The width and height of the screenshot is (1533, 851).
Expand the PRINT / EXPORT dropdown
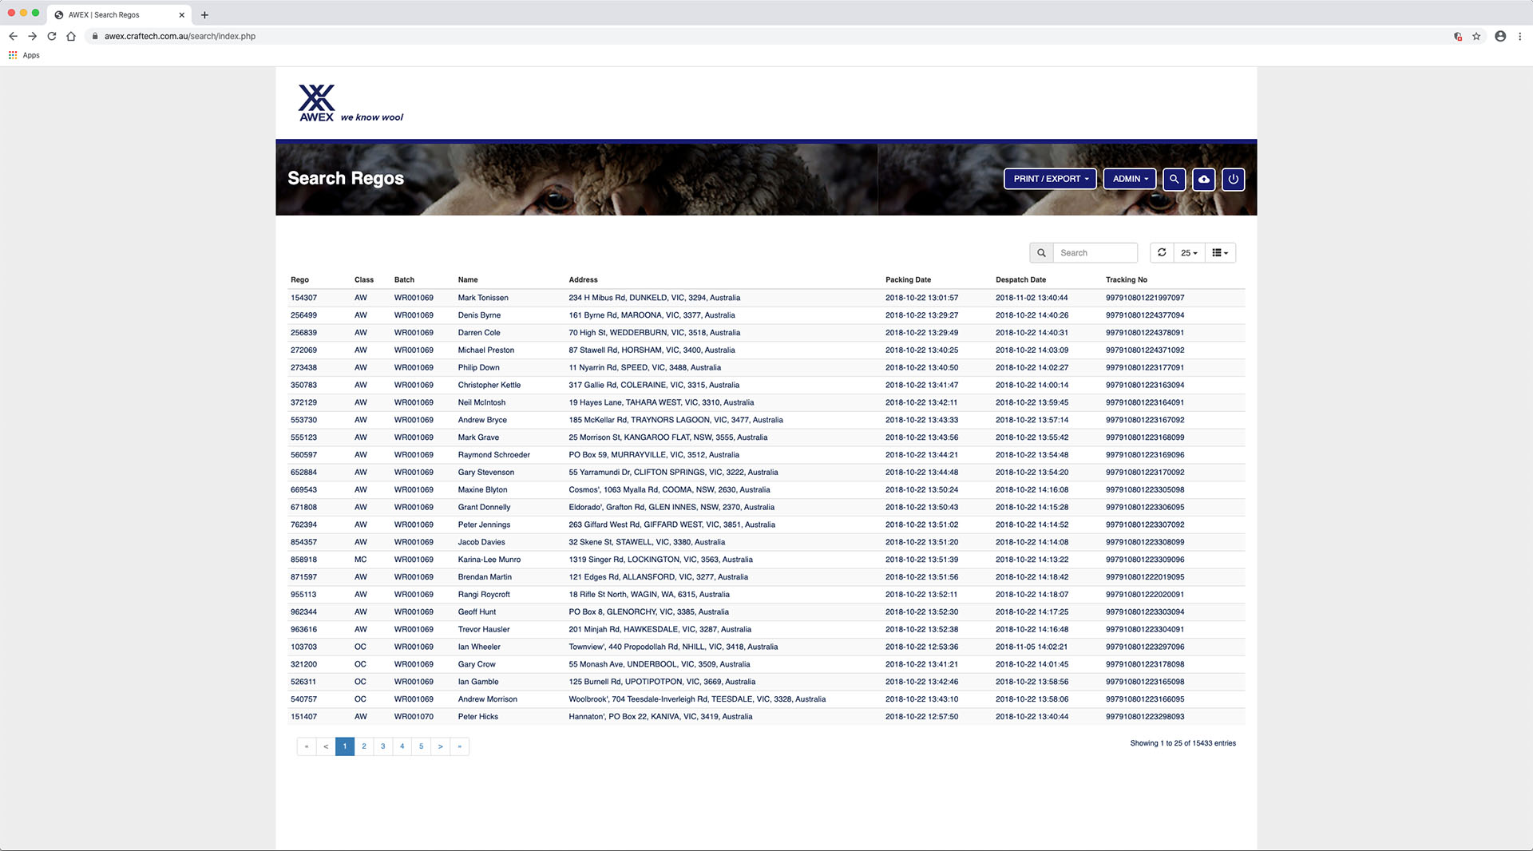[x=1050, y=179]
